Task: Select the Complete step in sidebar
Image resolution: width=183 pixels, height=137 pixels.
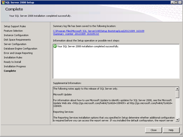Action: 10,71
